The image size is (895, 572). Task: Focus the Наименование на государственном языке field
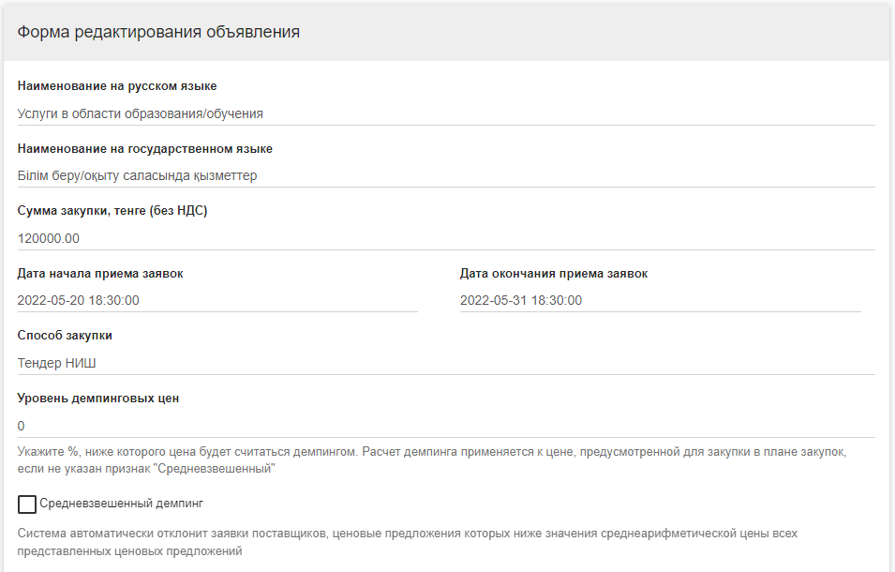point(445,175)
